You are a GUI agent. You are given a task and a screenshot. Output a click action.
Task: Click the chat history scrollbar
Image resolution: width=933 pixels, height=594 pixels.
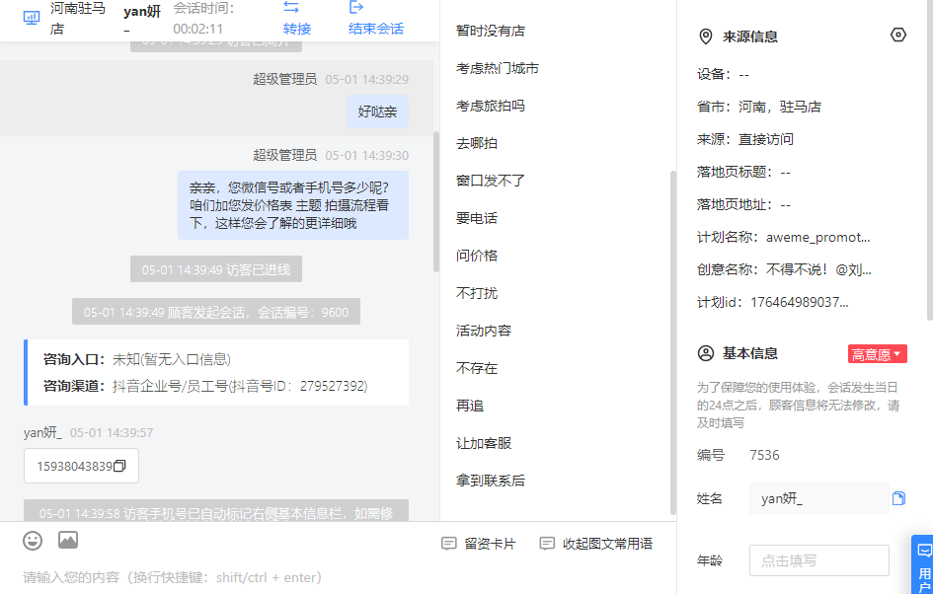point(436,201)
